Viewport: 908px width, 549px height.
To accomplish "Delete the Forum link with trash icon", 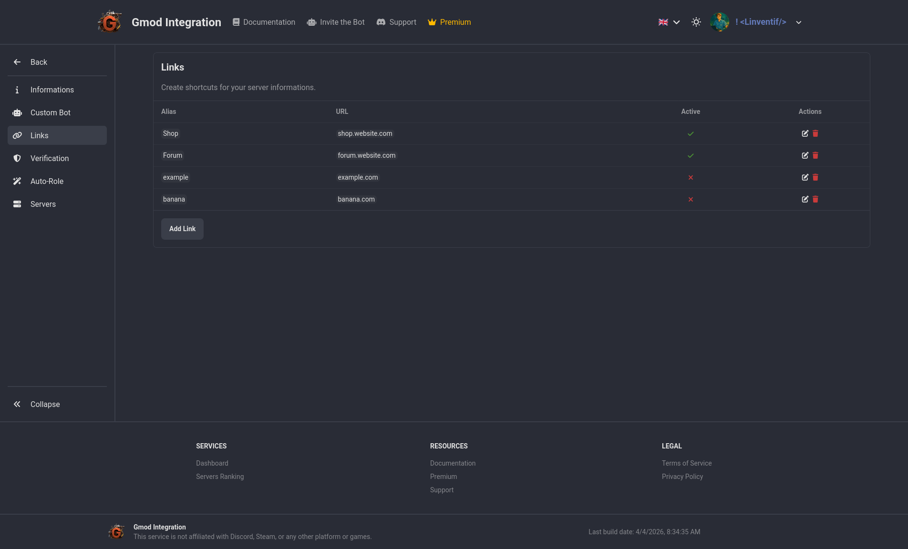I will point(815,155).
